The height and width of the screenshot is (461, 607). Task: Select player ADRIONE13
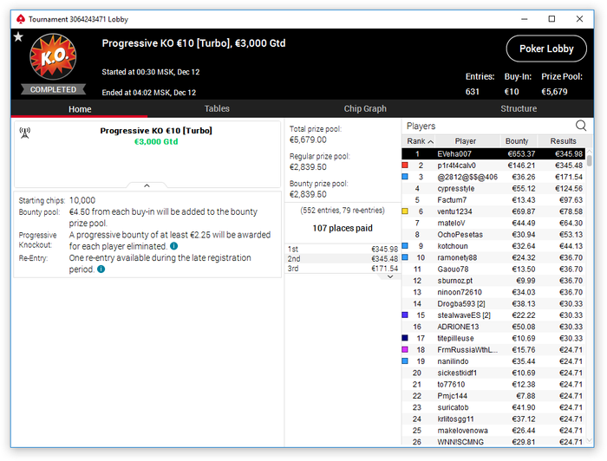click(x=493, y=327)
